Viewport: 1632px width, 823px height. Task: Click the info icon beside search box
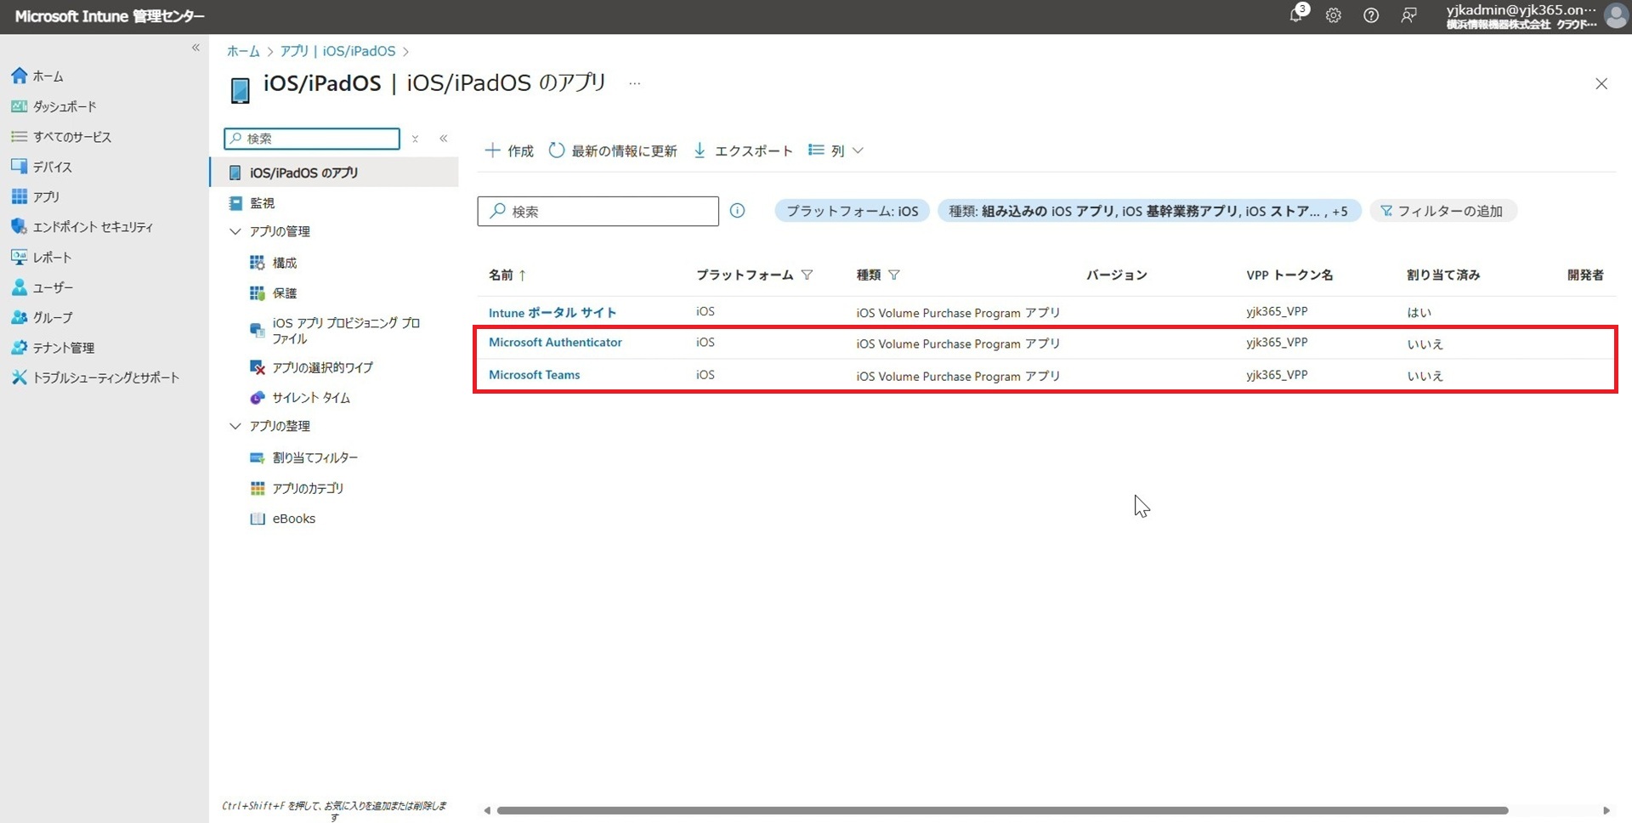click(737, 211)
